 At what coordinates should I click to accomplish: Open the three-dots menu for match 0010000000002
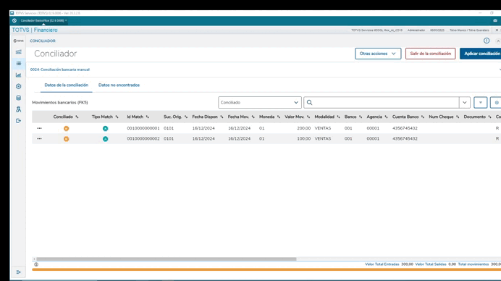click(x=39, y=139)
